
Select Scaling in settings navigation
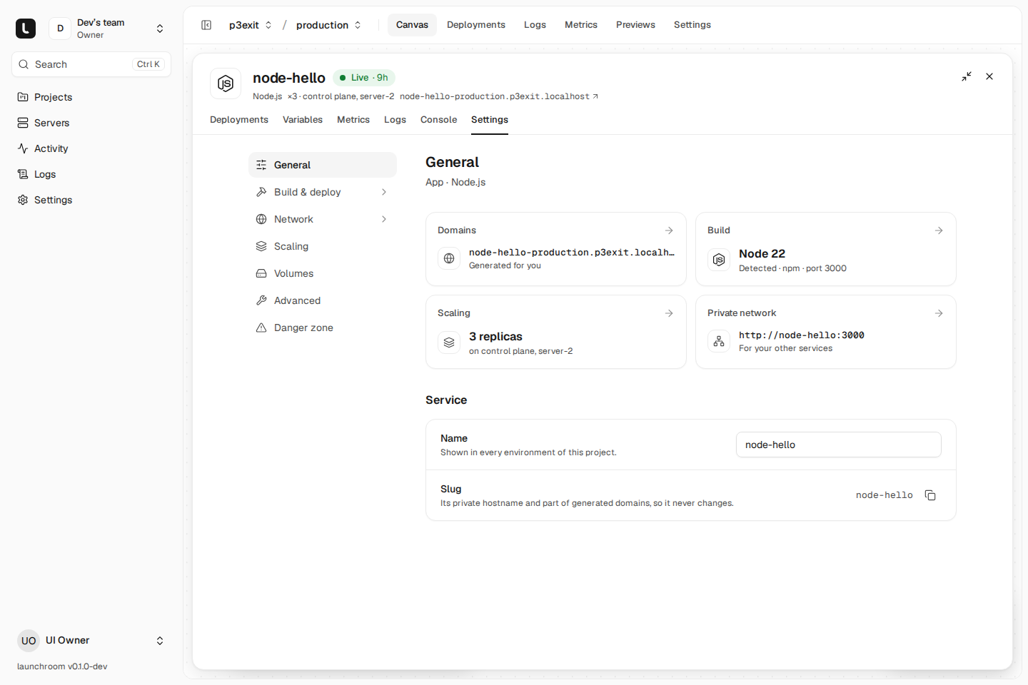click(x=323, y=246)
